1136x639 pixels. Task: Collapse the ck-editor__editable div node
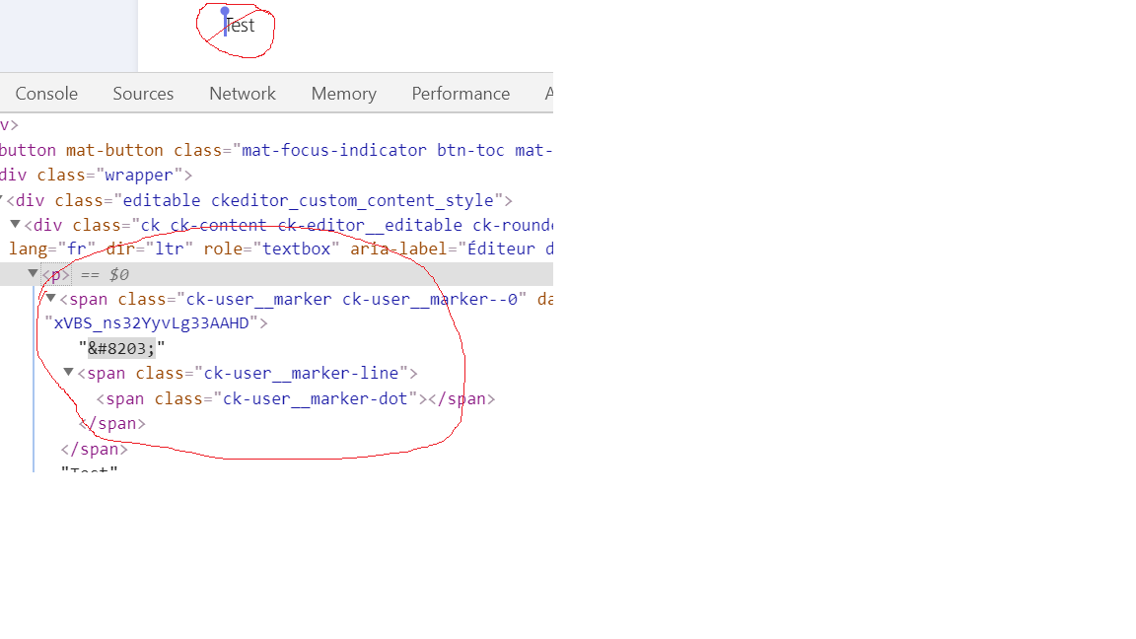[15, 224]
